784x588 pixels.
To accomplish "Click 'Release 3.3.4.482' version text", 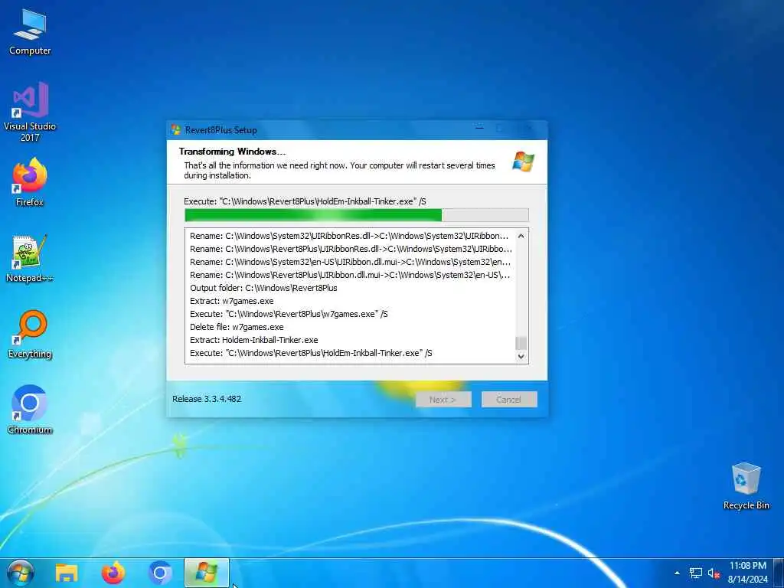I will click(x=207, y=399).
